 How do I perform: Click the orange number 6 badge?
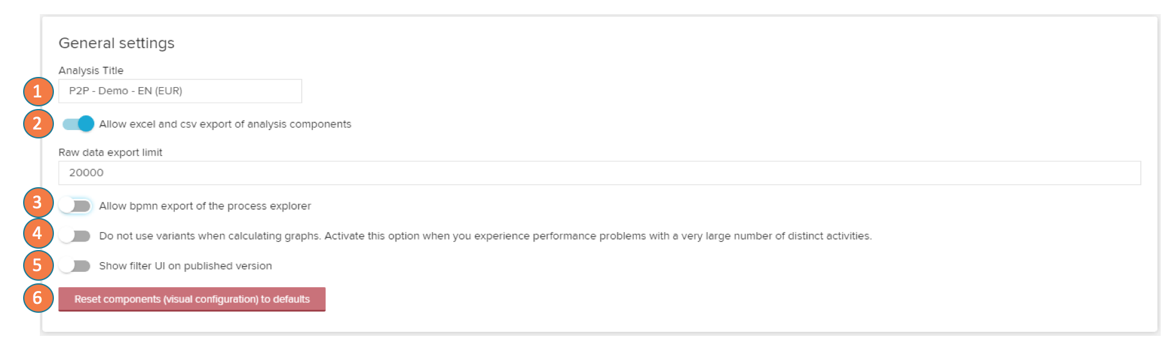click(x=38, y=298)
